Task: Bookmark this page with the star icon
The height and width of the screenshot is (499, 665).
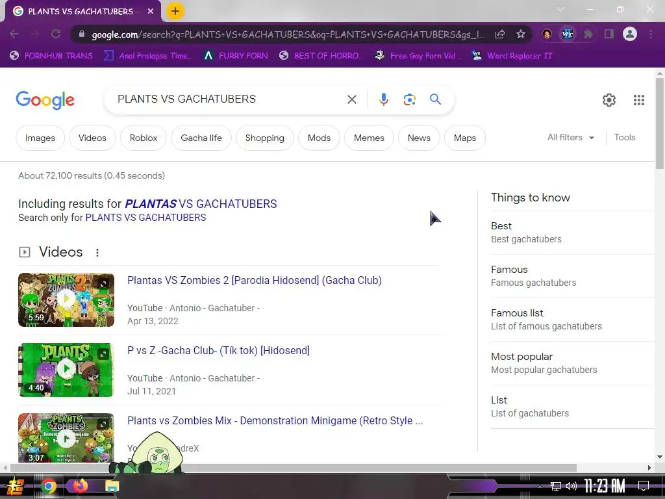Action: [x=521, y=34]
